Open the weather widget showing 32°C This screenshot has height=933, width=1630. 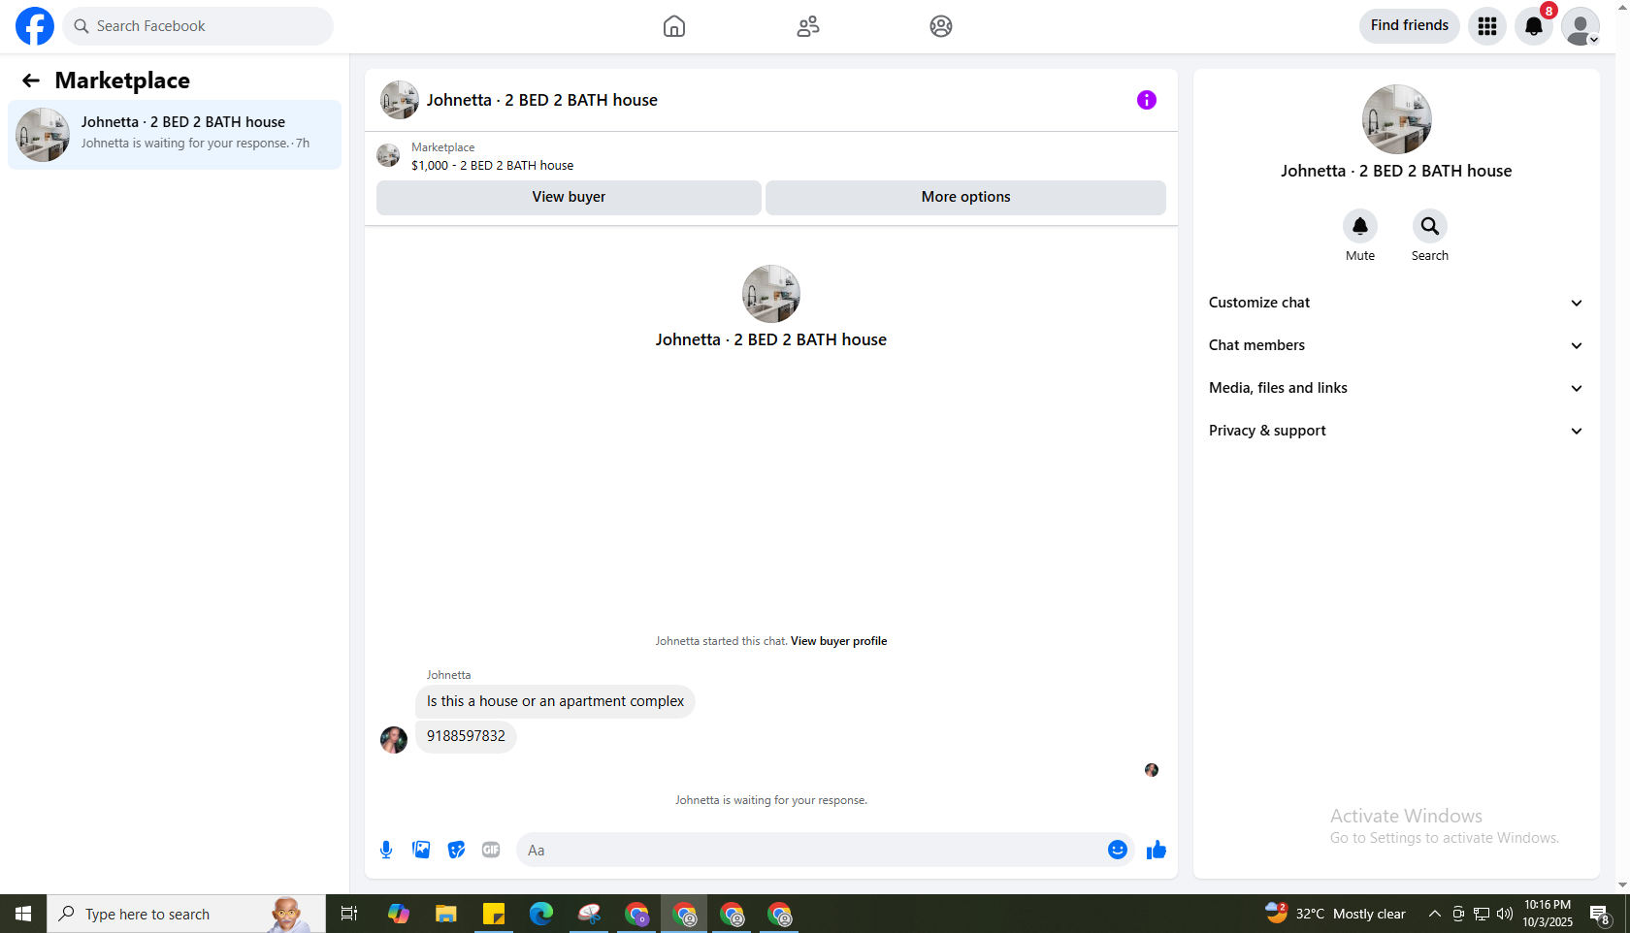pyautogui.click(x=1335, y=914)
